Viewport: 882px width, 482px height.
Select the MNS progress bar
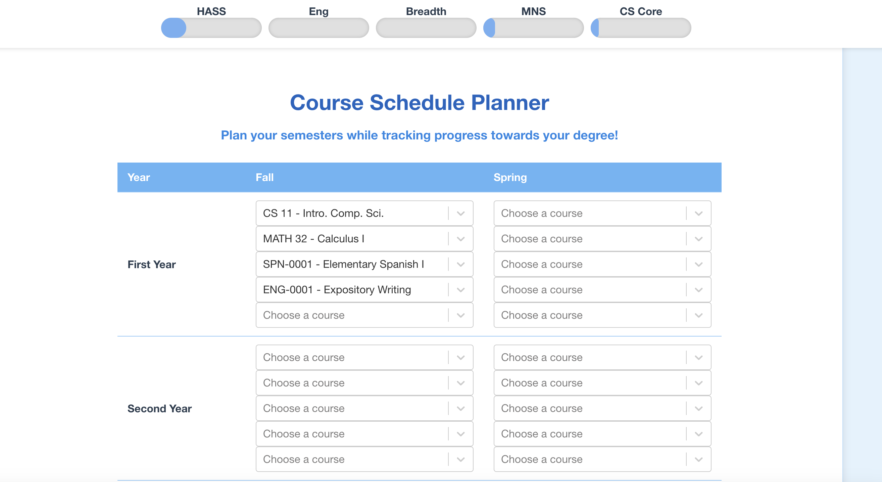[x=533, y=28]
